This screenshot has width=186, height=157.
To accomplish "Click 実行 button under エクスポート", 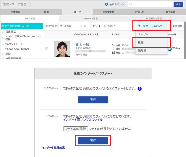I will click(93, 100).
